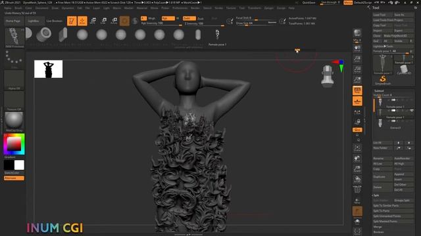
Task: Toggle Live Boolean rendering
Action: (54, 21)
